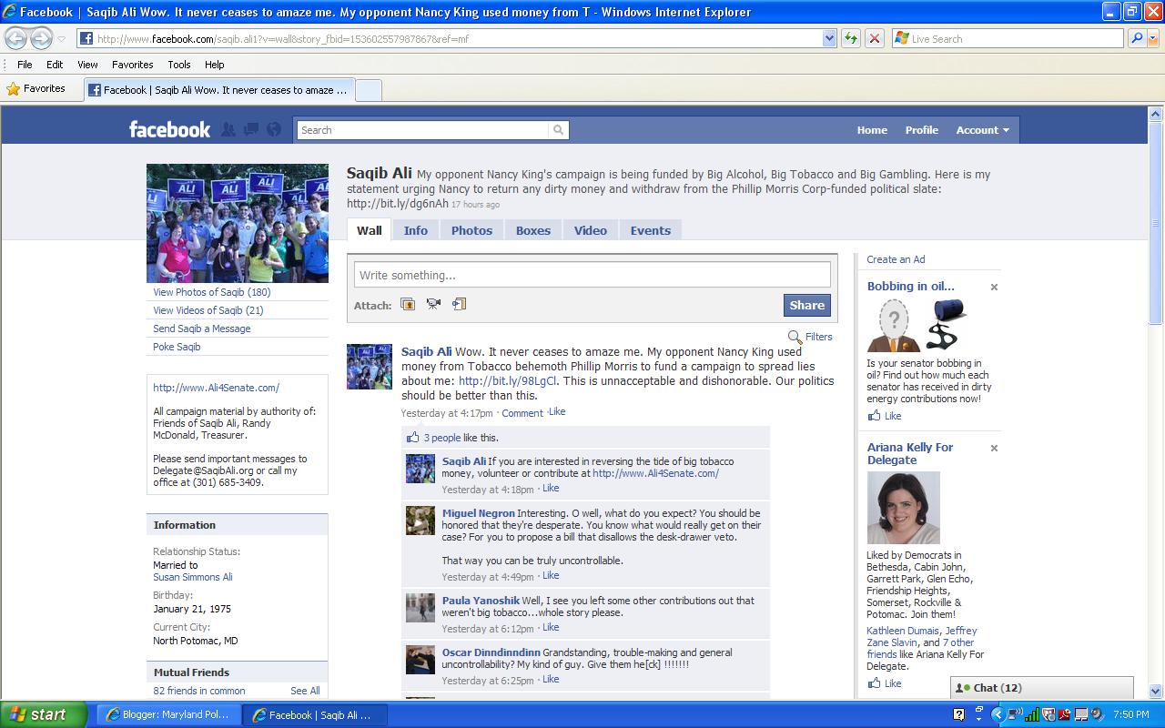The height and width of the screenshot is (728, 1165).
Task: Open the Help menu
Action: point(214,65)
